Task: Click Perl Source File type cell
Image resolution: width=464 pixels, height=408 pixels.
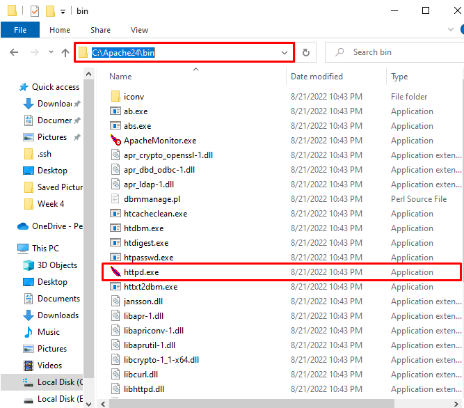Action: pos(419,199)
